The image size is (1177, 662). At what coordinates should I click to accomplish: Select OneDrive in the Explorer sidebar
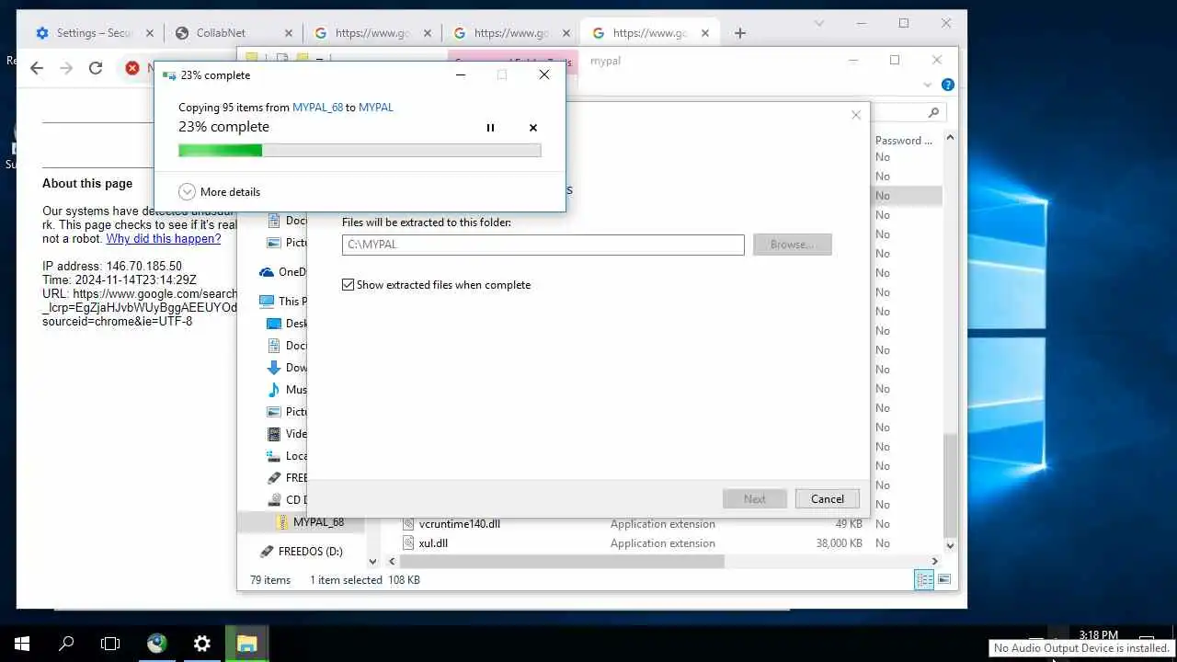click(x=284, y=272)
